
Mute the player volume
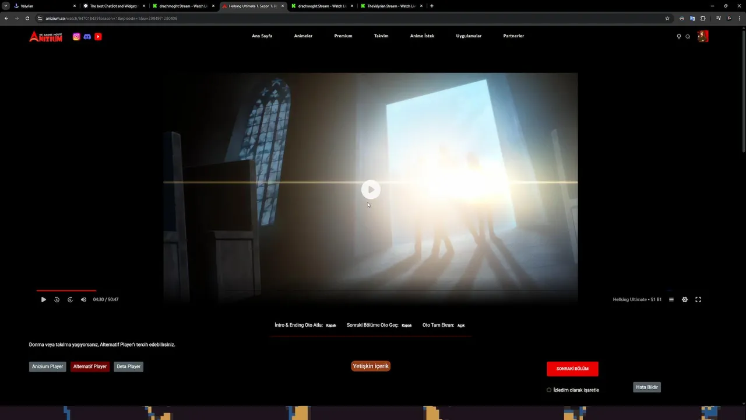(83, 299)
